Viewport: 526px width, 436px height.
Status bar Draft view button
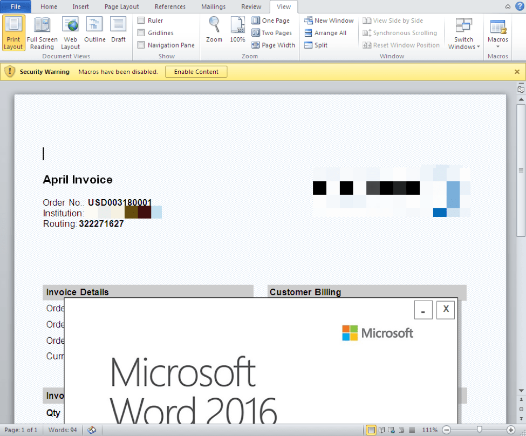tap(412, 430)
